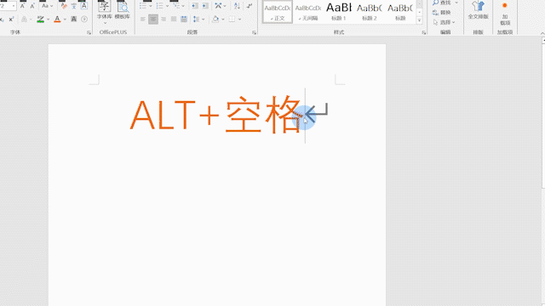Open Replace (替换) dialog
This screenshot has width=545, height=306.
[x=442, y=13]
